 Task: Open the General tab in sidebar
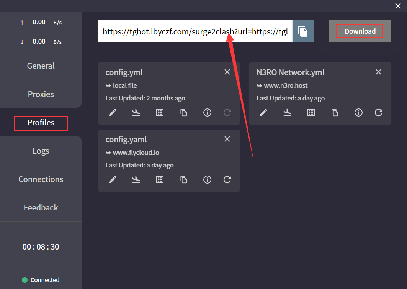coord(41,66)
